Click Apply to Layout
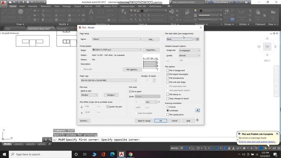The height and width of the screenshot is (158, 281). pyautogui.click(x=144, y=121)
